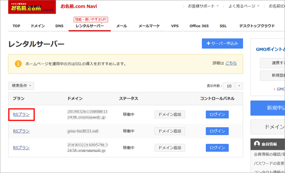Click the GMOポイント sidebar heading

pos(270,49)
